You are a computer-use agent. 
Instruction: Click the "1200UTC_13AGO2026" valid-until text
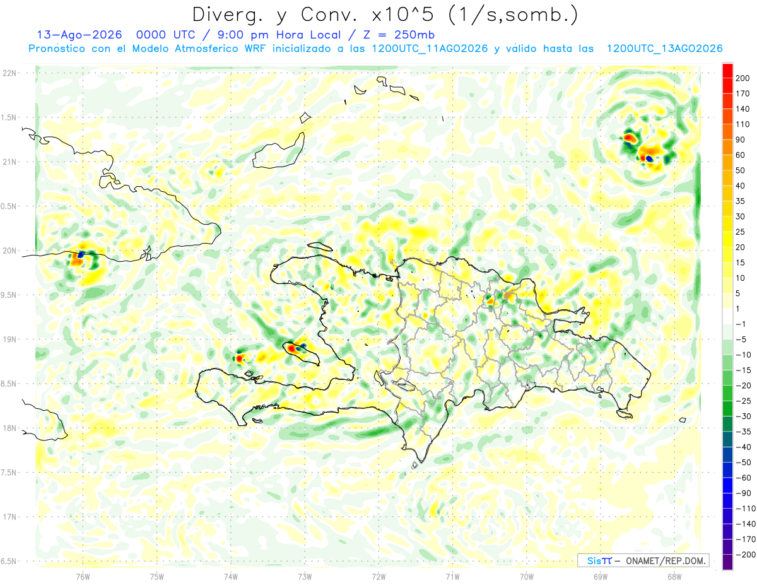point(664,49)
